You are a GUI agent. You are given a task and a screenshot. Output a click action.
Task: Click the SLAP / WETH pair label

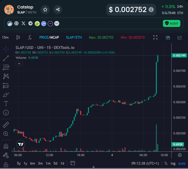coord(27,12)
